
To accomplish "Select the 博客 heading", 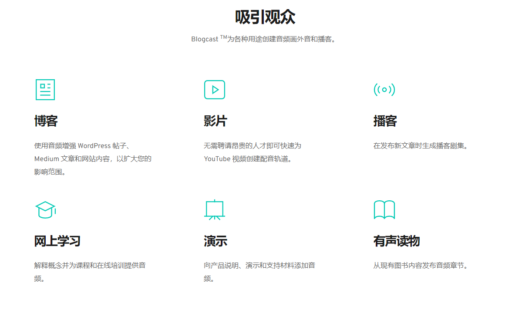I will pyautogui.click(x=46, y=121).
